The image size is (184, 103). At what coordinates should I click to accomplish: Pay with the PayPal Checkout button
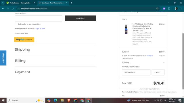point(24,39)
